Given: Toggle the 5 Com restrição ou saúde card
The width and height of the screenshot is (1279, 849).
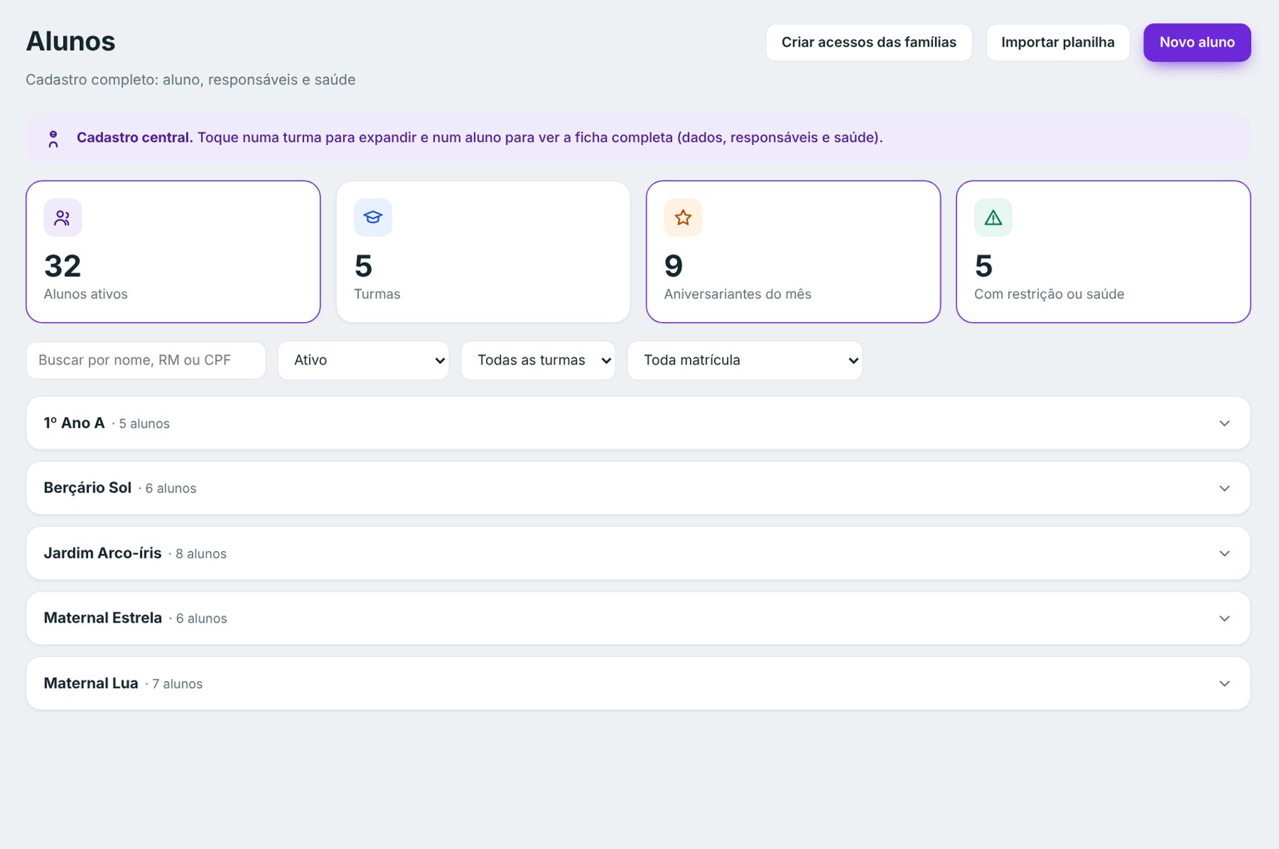Looking at the screenshot, I should 1103,251.
